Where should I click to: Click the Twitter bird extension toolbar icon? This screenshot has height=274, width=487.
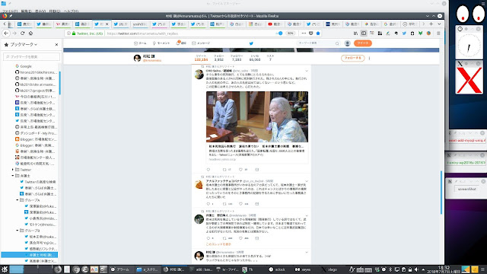coord(404,33)
